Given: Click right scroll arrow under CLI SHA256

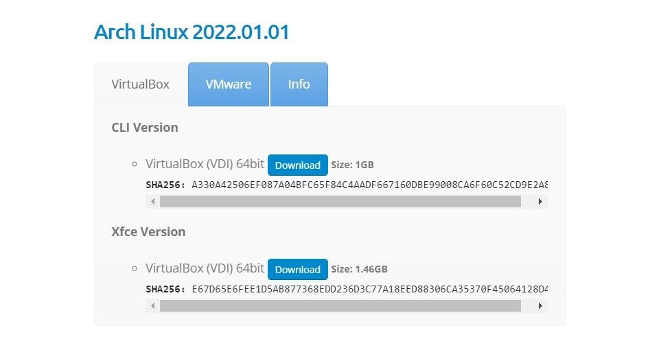Looking at the screenshot, I should [540, 201].
